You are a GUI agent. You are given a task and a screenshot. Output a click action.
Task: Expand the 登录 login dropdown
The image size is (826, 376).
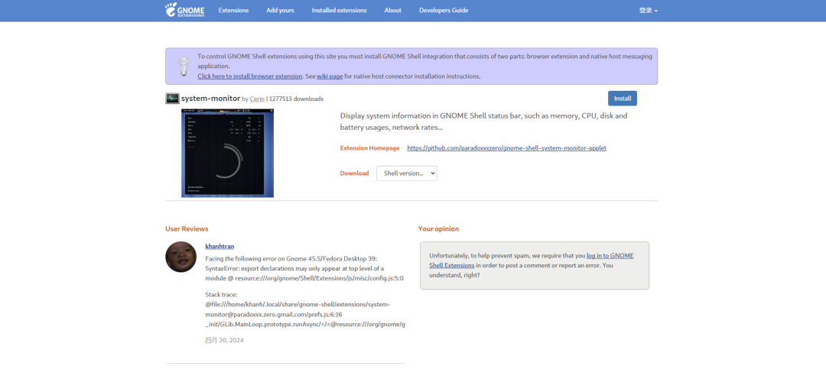649,11
